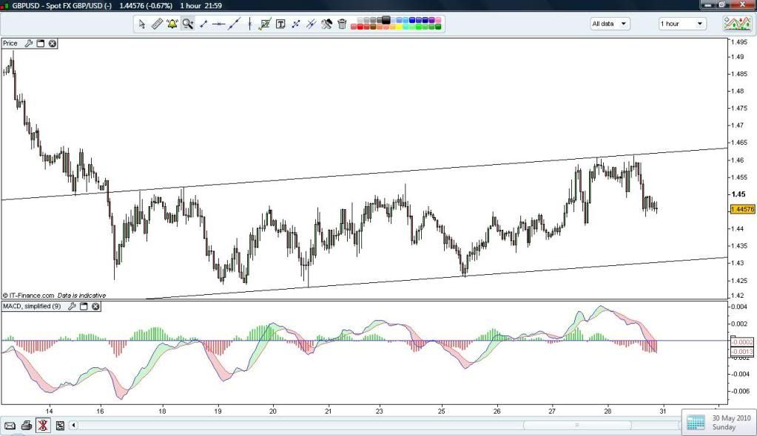Screen dimensions: 757x436
Task: Open the hammer and wrench object settings
Action: [326, 24]
